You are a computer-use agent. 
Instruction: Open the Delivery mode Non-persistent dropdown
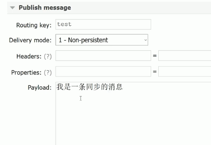click(x=102, y=40)
